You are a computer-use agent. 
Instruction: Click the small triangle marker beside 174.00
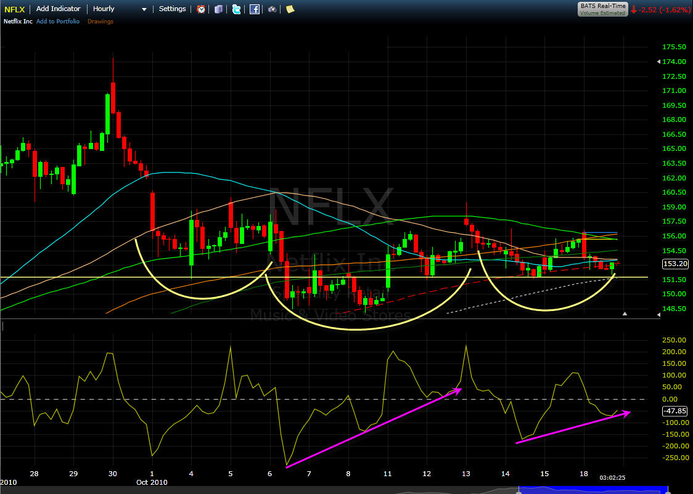(659, 62)
